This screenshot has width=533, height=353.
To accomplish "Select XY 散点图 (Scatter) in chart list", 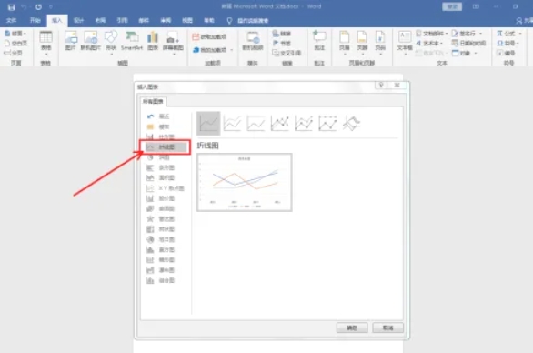I will tap(166, 188).
